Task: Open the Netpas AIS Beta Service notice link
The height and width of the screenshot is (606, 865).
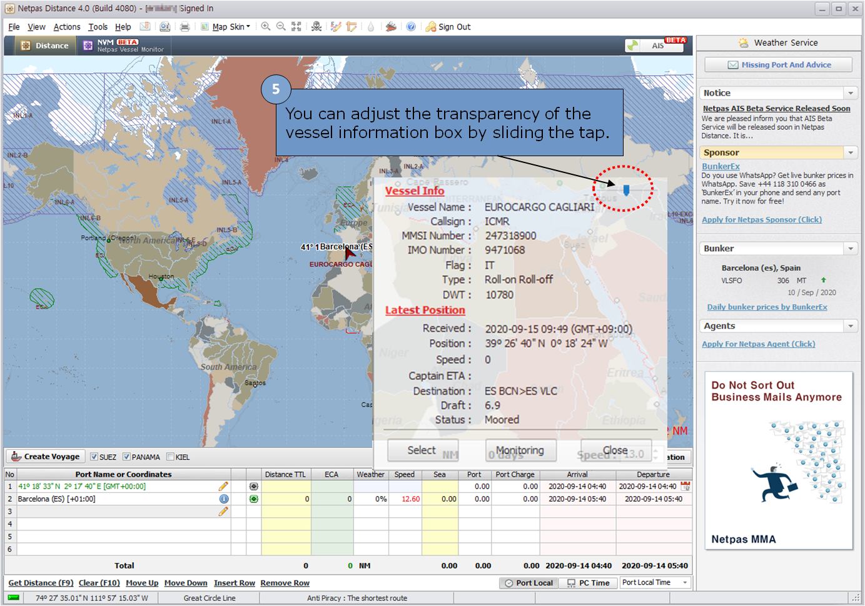Action: click(x=776, y=108)
